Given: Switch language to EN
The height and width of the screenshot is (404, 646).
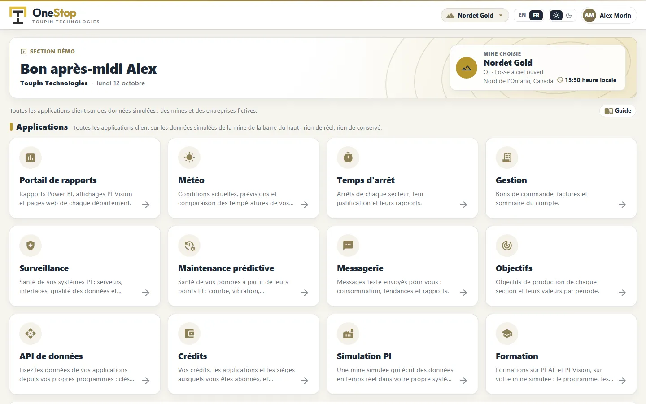Looking at the screenshot, I should tap(522, 15).
